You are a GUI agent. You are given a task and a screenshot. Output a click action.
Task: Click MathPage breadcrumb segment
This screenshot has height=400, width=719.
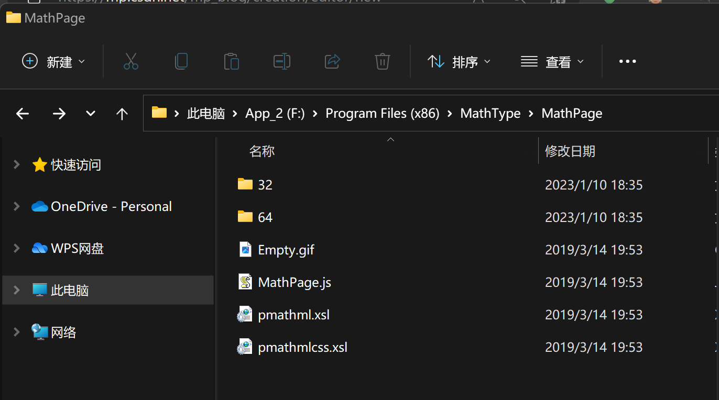tap(572, 113)
